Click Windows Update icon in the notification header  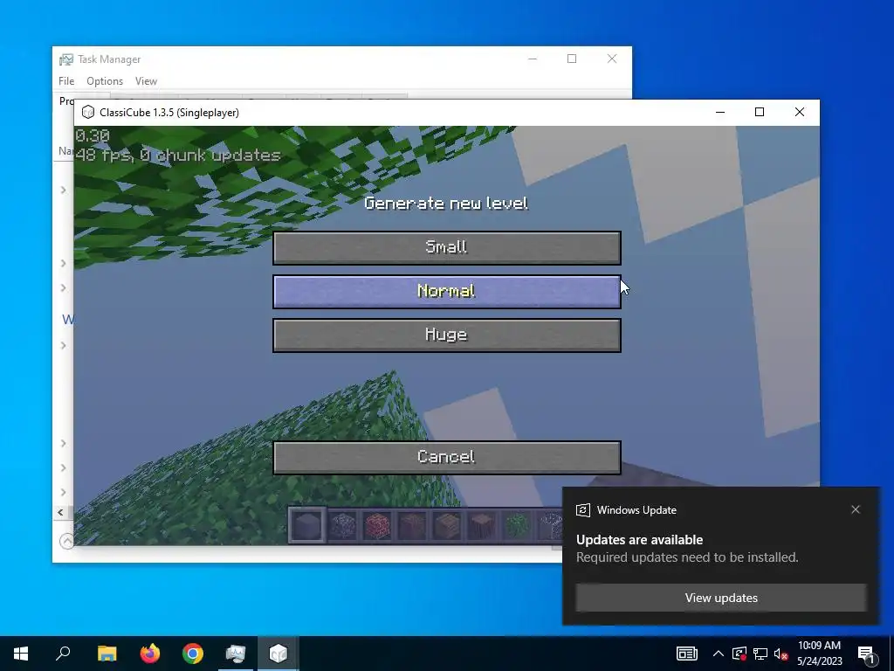582,510
